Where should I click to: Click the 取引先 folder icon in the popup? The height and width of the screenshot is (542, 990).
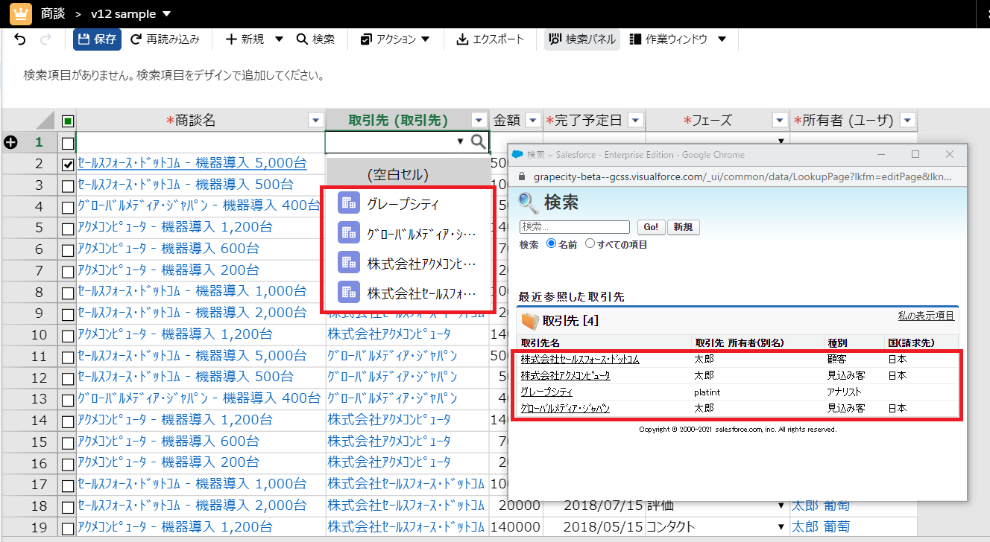tap(529, 322)
